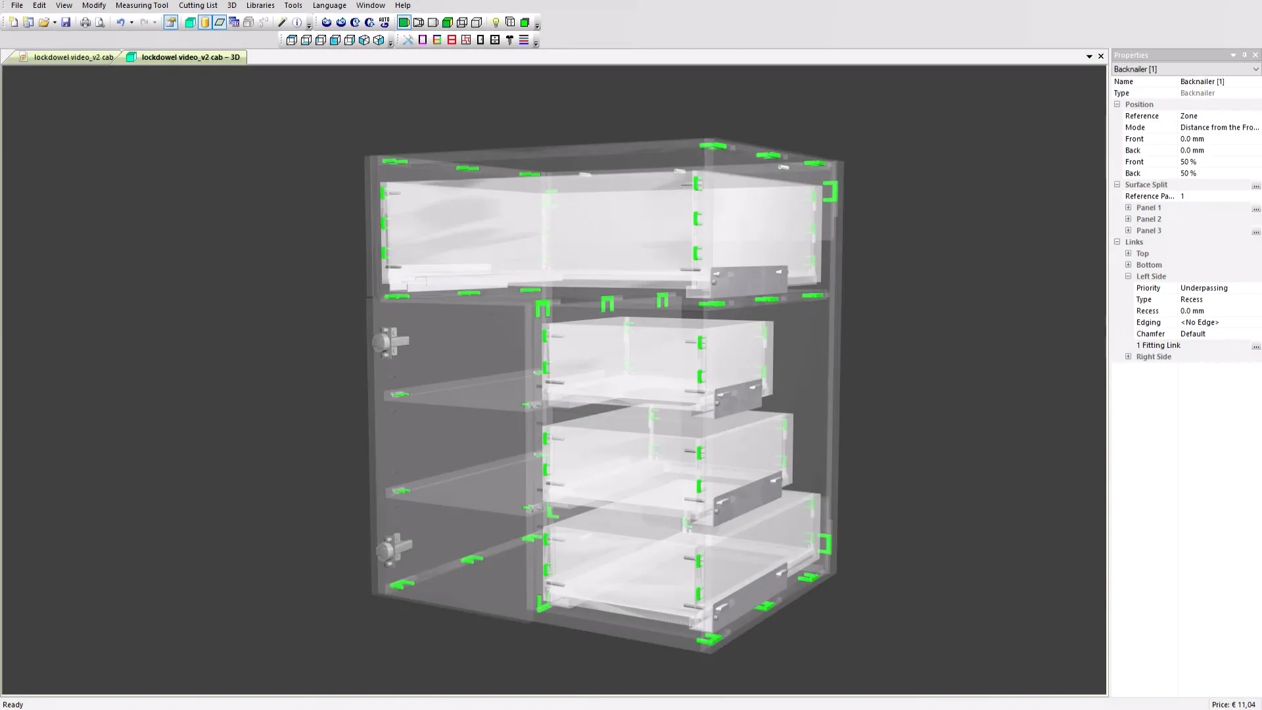Toggle the Properties panel auto-hide pin
Screen dimensions: 1262x710
(x=1243, y=55)
